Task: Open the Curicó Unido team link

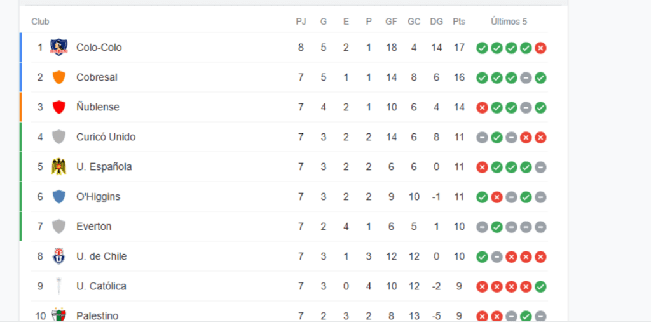Action: point(106,137)
